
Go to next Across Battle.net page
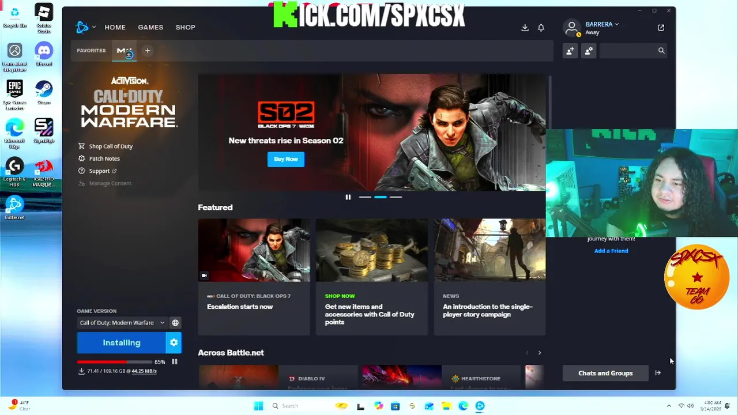[540, 353]
